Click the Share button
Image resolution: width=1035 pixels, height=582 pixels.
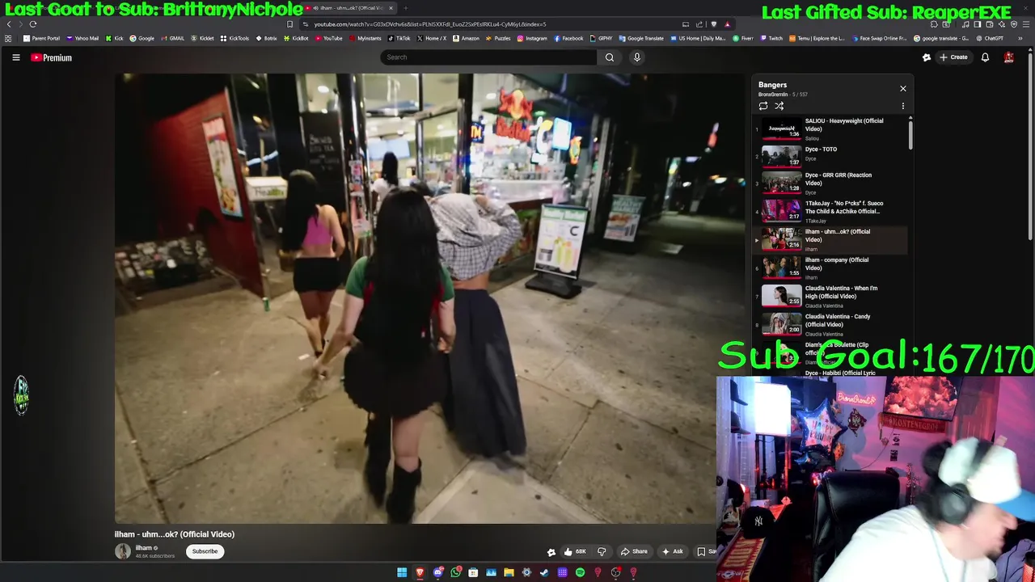[x=634, y=551]
